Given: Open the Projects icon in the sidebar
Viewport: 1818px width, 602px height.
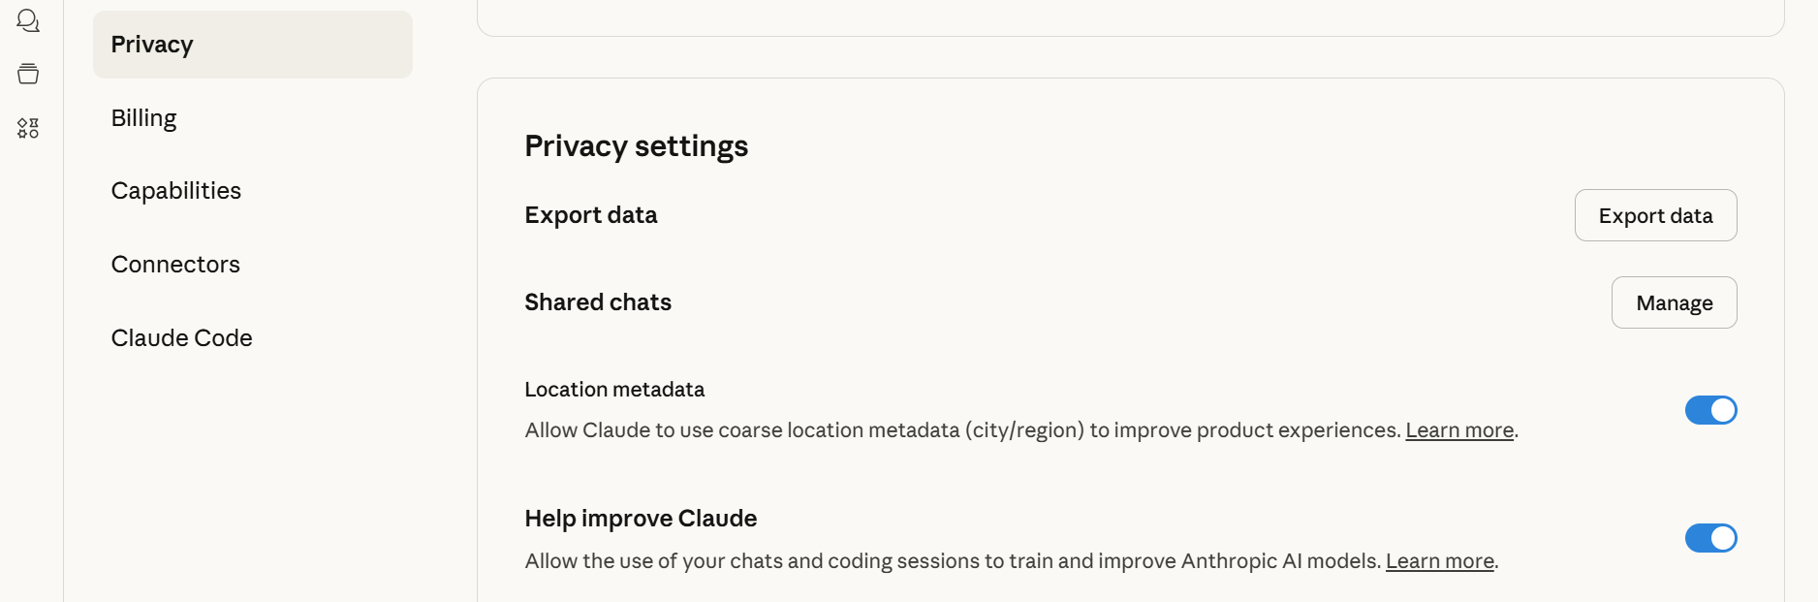Looking at the screenshot, I should click(28, 74).
